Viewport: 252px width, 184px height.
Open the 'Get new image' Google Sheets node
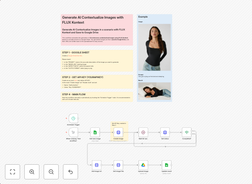[95, 132]
